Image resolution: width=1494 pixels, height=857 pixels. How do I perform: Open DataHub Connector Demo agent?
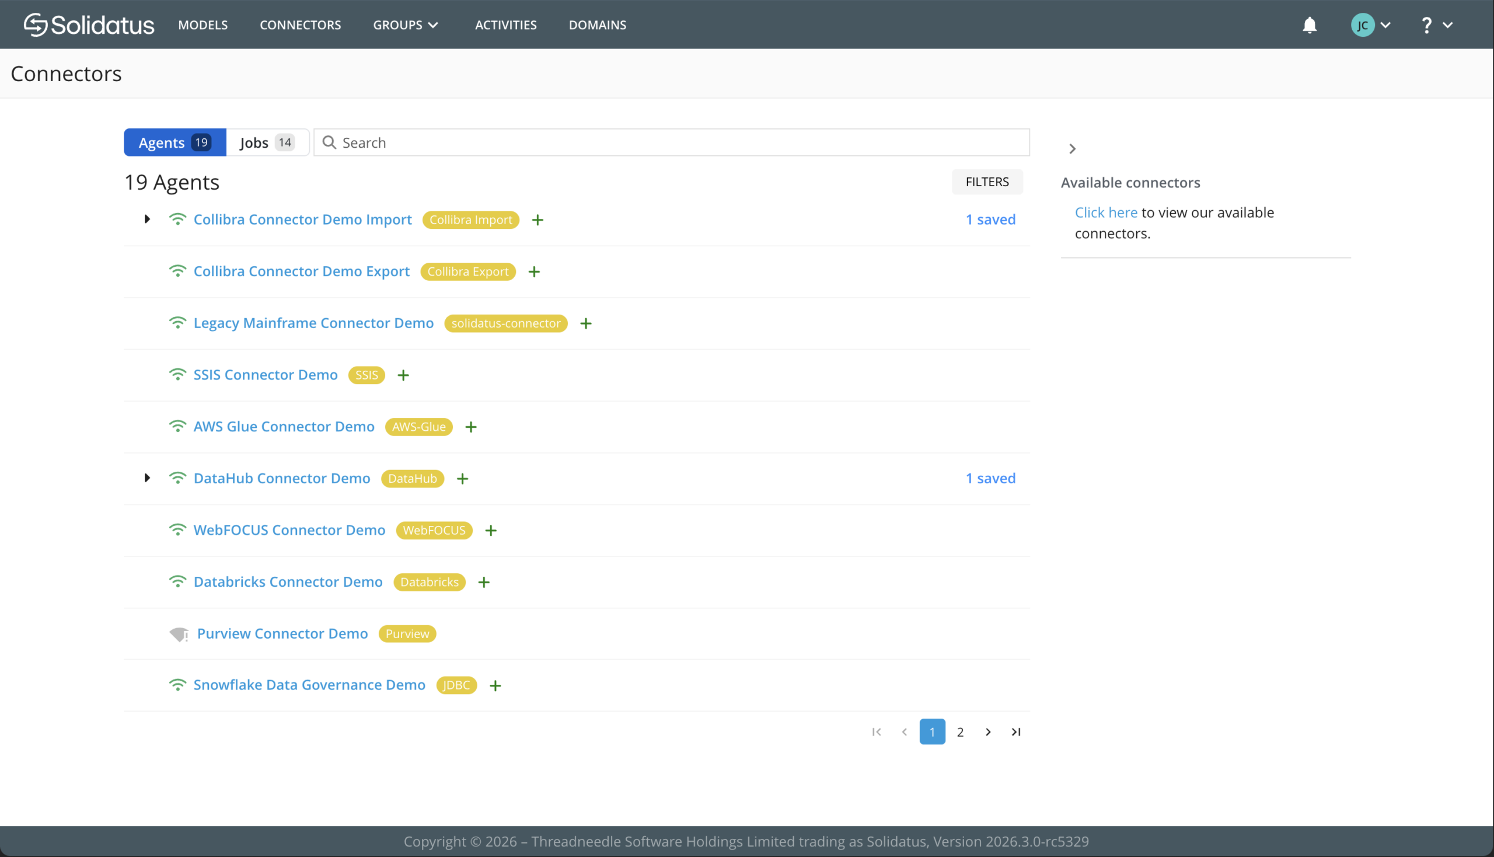point(282,479)
